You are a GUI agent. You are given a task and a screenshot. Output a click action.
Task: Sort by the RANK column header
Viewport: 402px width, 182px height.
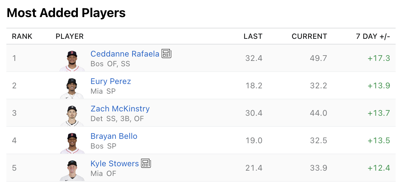point(22,36)
